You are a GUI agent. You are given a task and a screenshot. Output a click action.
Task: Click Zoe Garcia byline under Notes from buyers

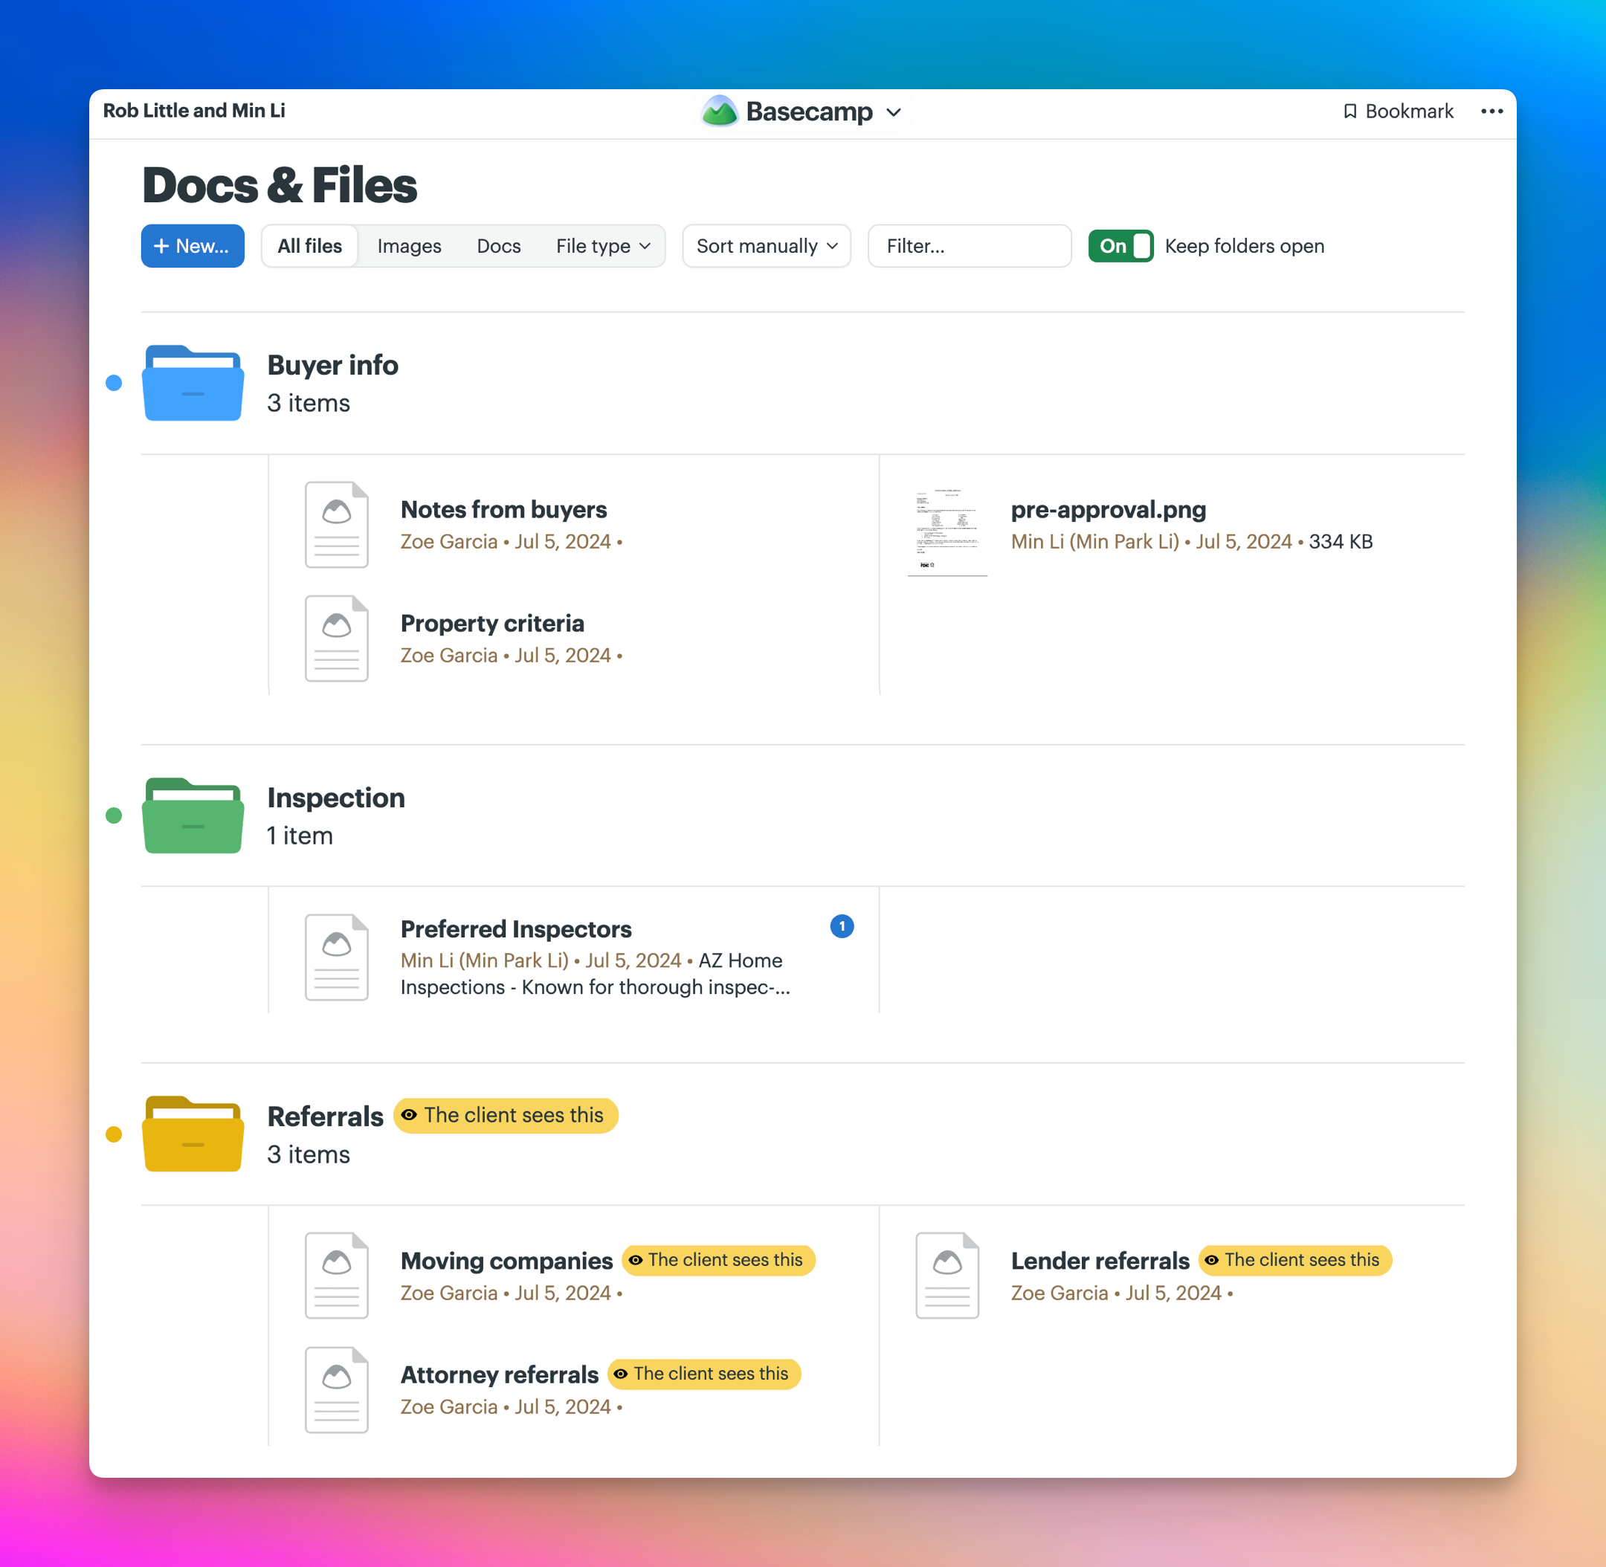tap(448, 541)
